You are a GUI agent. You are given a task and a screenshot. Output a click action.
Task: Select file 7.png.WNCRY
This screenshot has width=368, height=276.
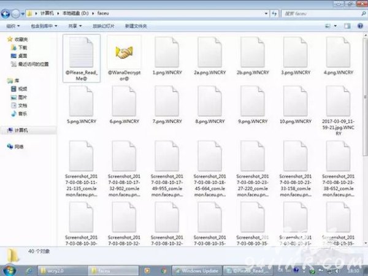(167, 105)
